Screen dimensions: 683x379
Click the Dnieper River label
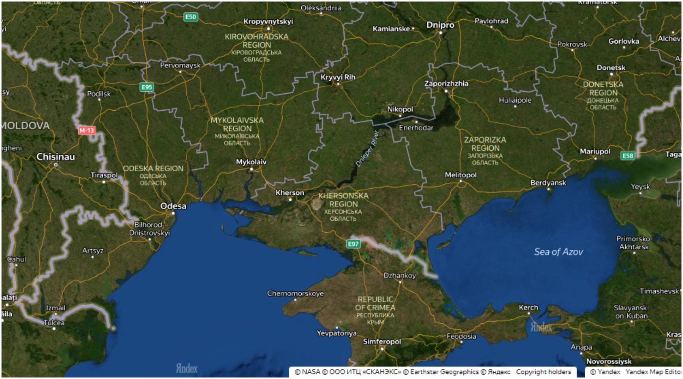(367, 149)
